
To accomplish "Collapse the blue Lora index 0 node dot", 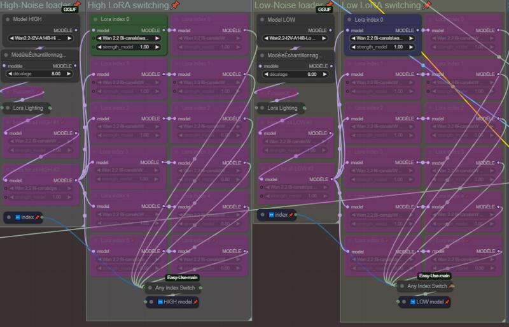I will (x=349, y=20).
